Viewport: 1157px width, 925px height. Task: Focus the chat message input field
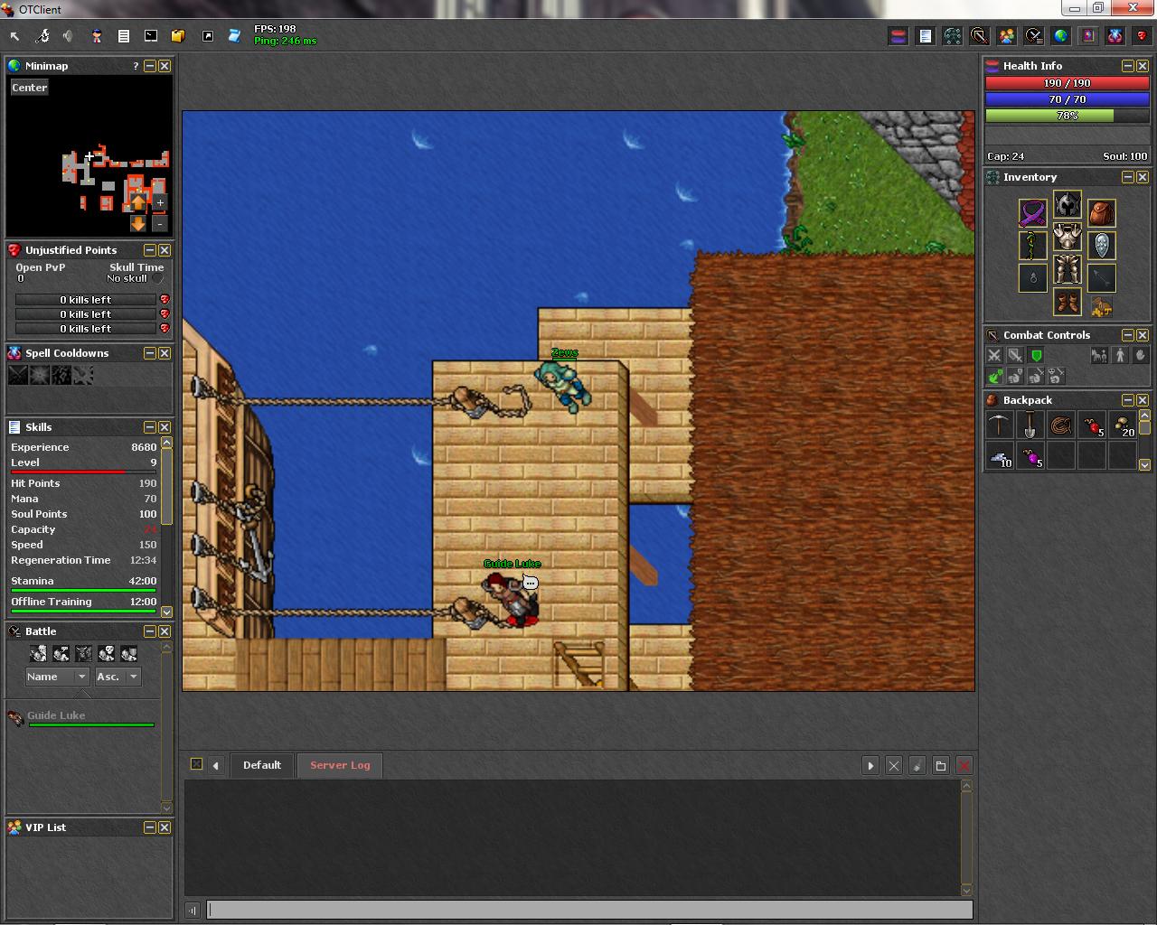(x=589, y=910)
